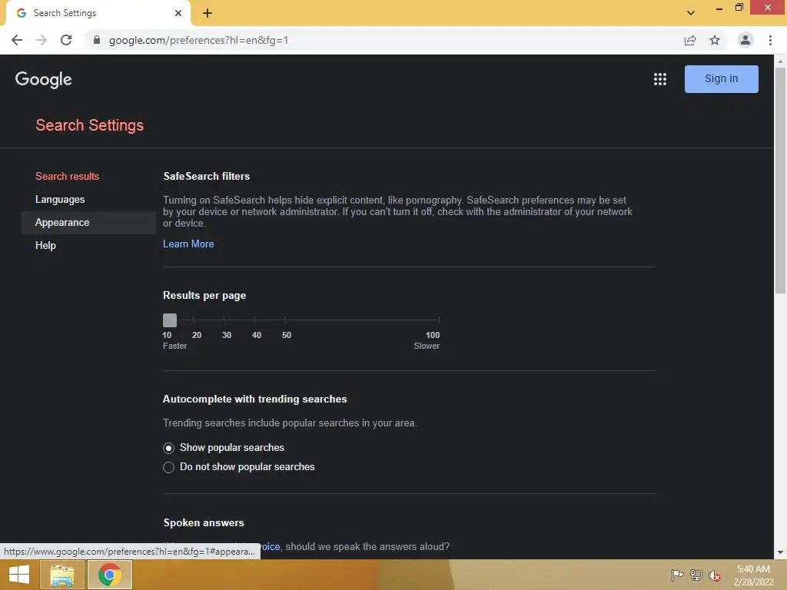Open the Google apps grid

(660, 79)
